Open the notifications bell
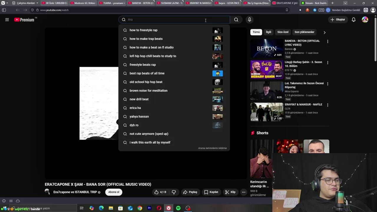The width and height of the screenshot is (377, 212). (x=353, y=20)
